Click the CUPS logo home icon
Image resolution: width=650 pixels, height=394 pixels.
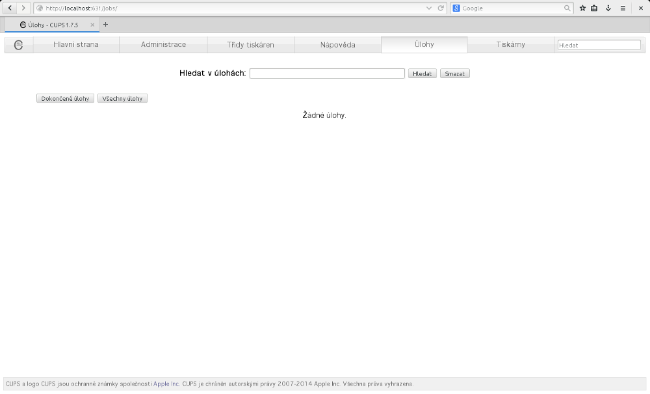tap(18, 45)
